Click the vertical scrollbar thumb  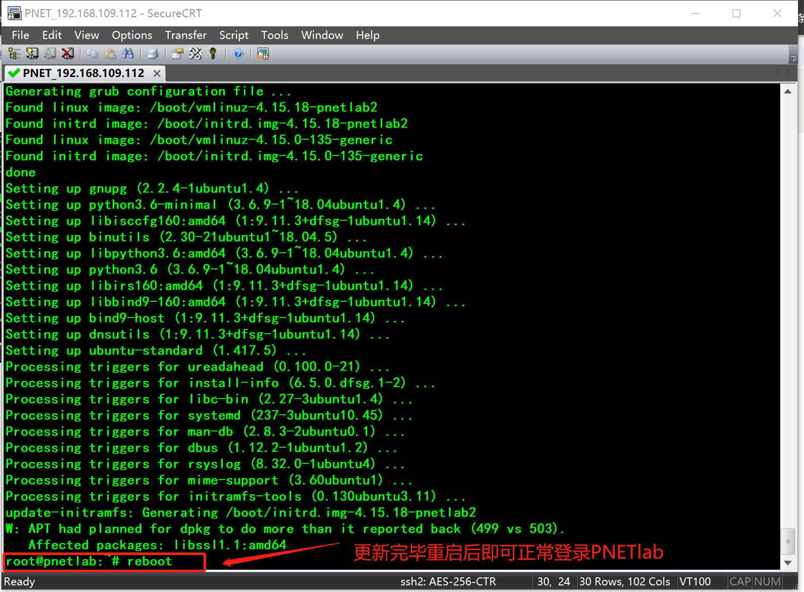click(787, 541)
